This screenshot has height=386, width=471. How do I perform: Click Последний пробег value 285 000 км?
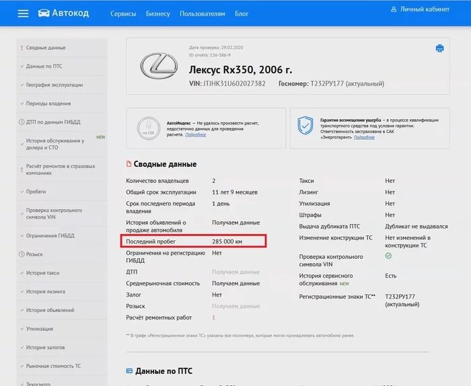[x=227, y=241]
